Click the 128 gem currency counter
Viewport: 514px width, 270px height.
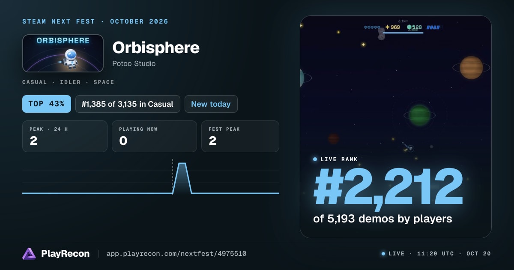(415, 27)
